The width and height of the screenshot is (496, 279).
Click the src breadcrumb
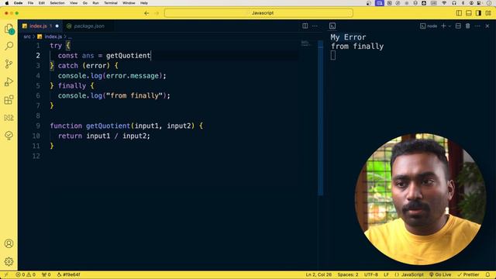pos(27,36)
